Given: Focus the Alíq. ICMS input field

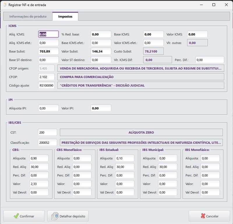Looking at the screenshot, I should (48, 34).
